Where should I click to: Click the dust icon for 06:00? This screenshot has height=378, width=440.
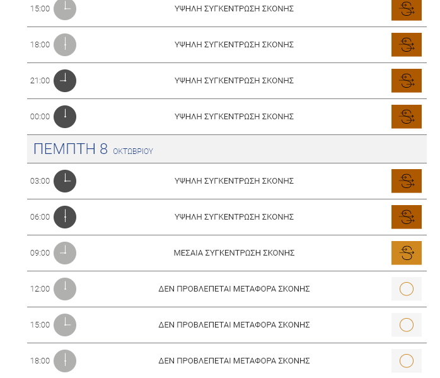407,217
